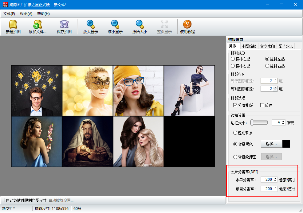
Task: Open the 文件(F) menu
Action: coord(9,14)
